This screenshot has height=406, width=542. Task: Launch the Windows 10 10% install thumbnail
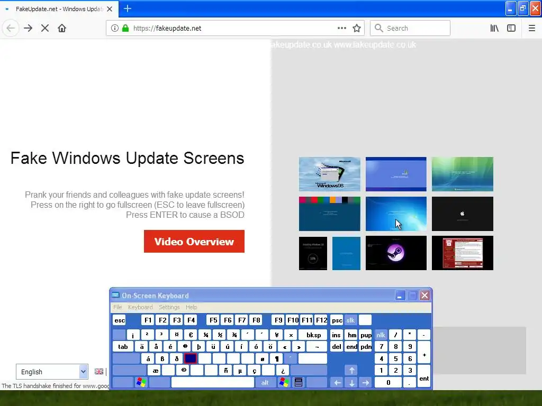(x=313, y=253)
